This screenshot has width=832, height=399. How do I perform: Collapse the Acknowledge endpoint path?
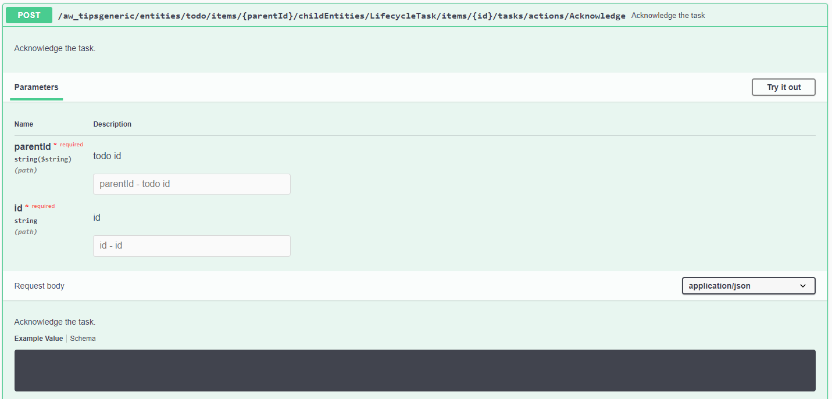pos(342,16)
